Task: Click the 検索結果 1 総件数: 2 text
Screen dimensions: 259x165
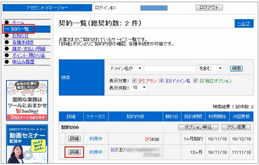Action: pyautogui.click(x=233, y=107)
